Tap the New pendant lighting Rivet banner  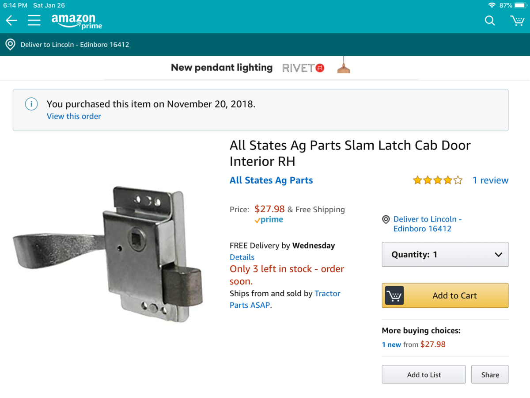[261, 68]
